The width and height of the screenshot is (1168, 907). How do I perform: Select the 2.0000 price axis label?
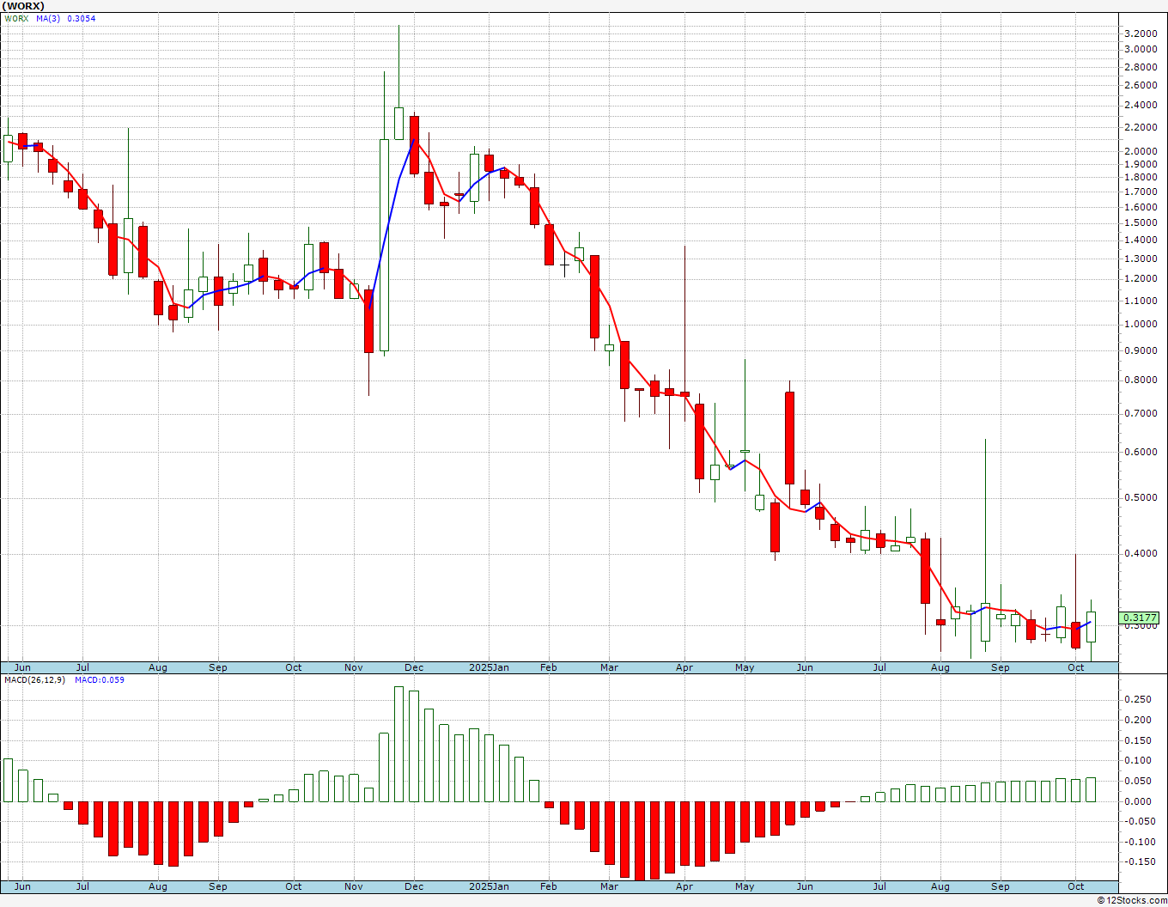pyautogui.click(x=1140, y=151)
